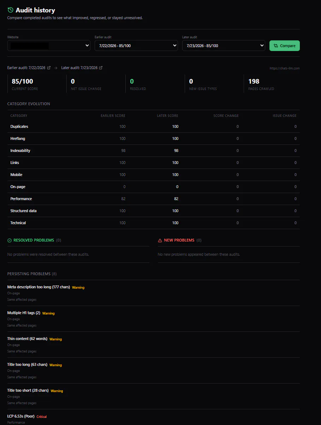Click the Net Issue Change label
The height and width of the screenshot is (425, 321).
pos(86,89)
